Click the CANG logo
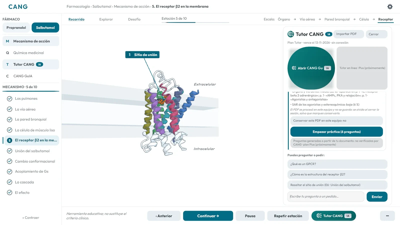400x225 pixels. (18, 7)
